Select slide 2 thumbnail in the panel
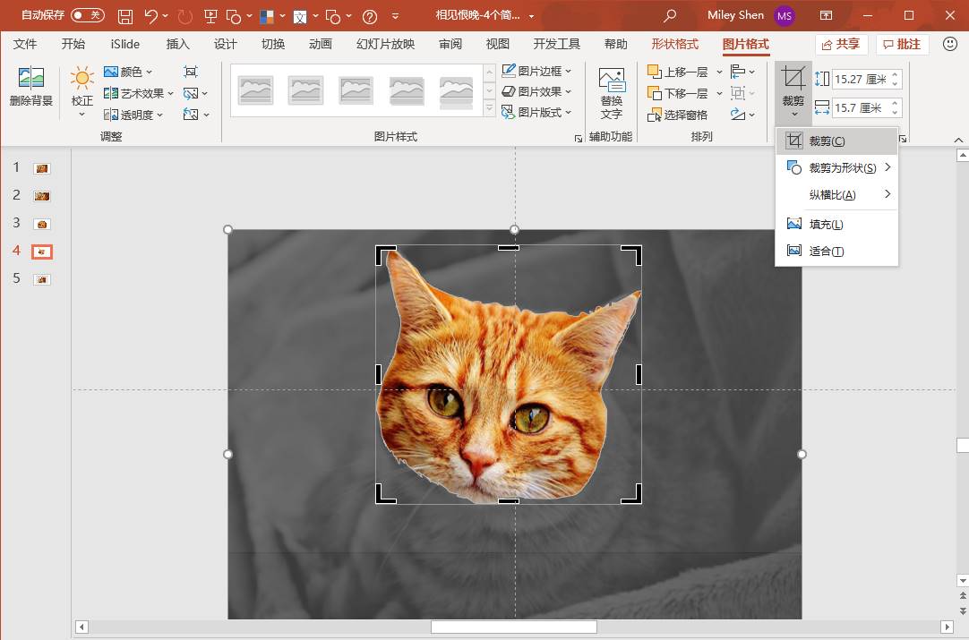 pyautogui.click(x=41, y=196)
